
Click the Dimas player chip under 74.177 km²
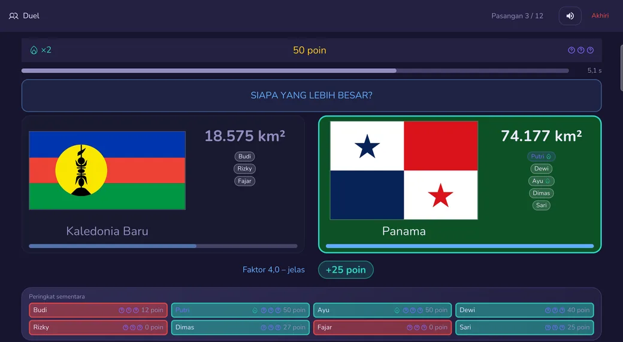pyautogui.click(x=541, y=193)
